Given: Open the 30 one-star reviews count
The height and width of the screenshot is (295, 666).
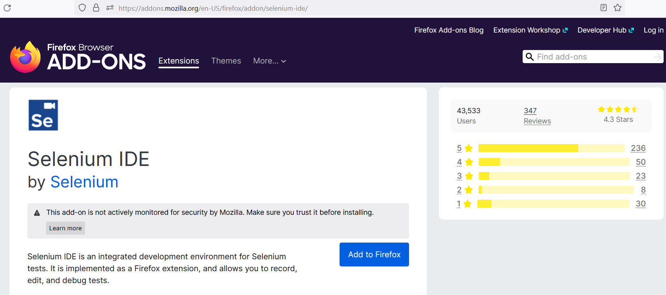Looking at the screenshot, I should (641, 204).
